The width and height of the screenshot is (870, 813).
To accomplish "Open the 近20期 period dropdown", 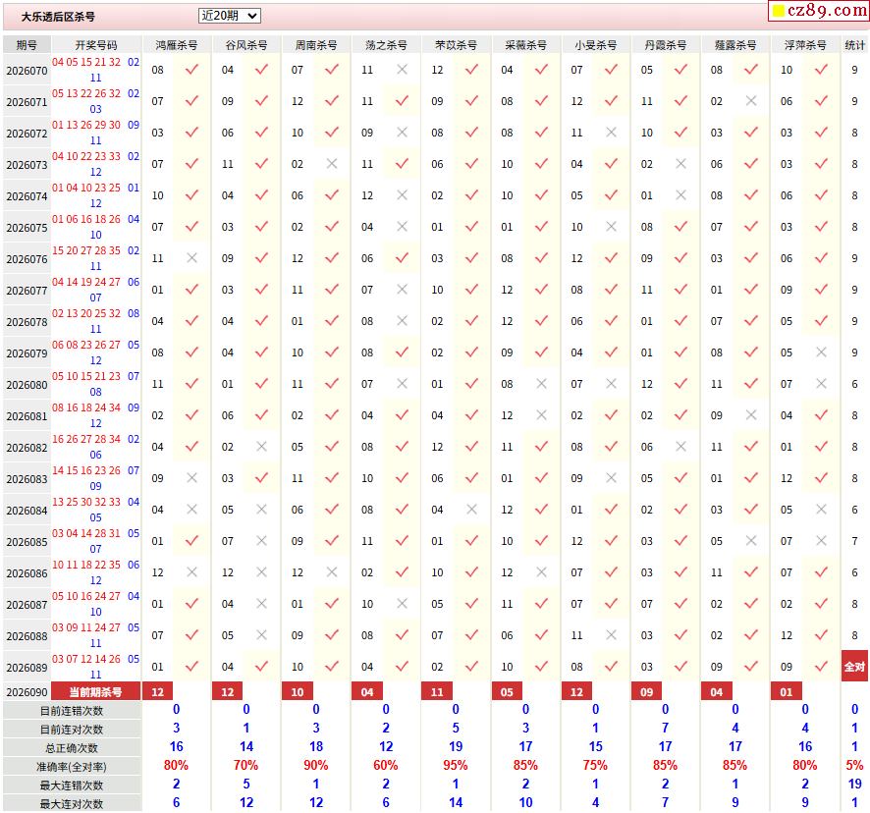I will (229, 16).
